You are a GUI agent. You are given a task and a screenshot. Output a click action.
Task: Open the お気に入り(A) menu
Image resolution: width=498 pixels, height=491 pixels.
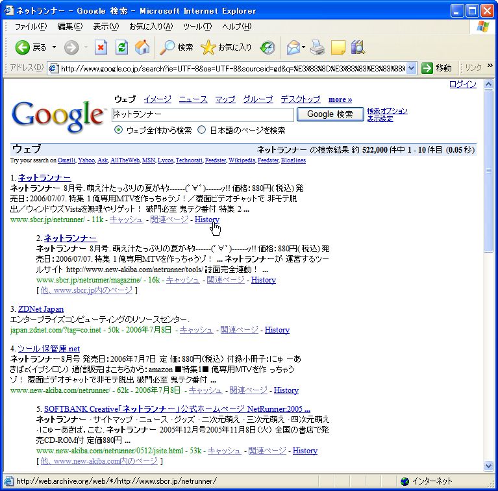(x=151, y=27)
